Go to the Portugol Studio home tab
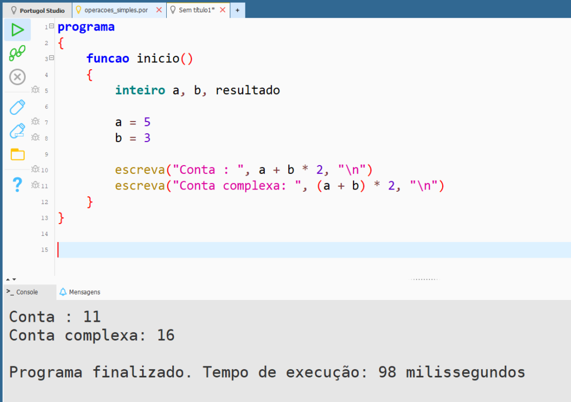The width and height of the screenshot is (571, 402). [38, 10]
